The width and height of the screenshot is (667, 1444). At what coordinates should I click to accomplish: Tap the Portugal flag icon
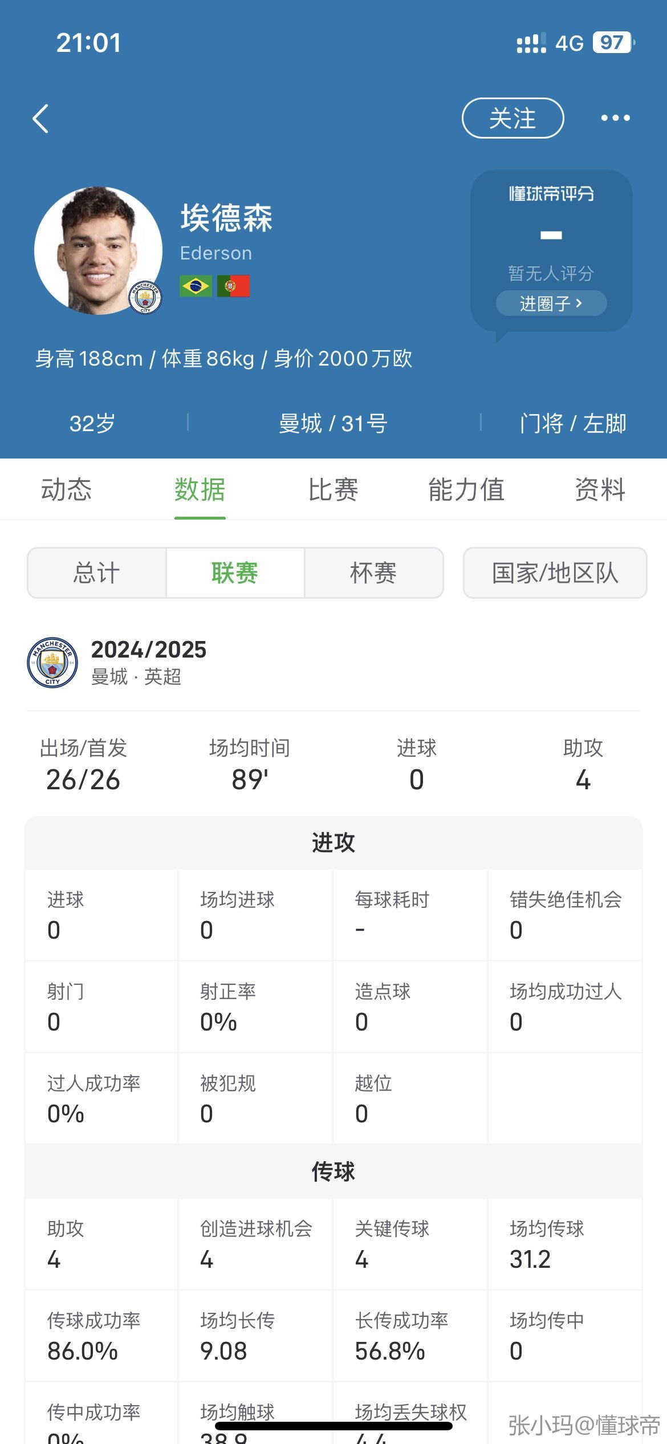click(233, 286)
